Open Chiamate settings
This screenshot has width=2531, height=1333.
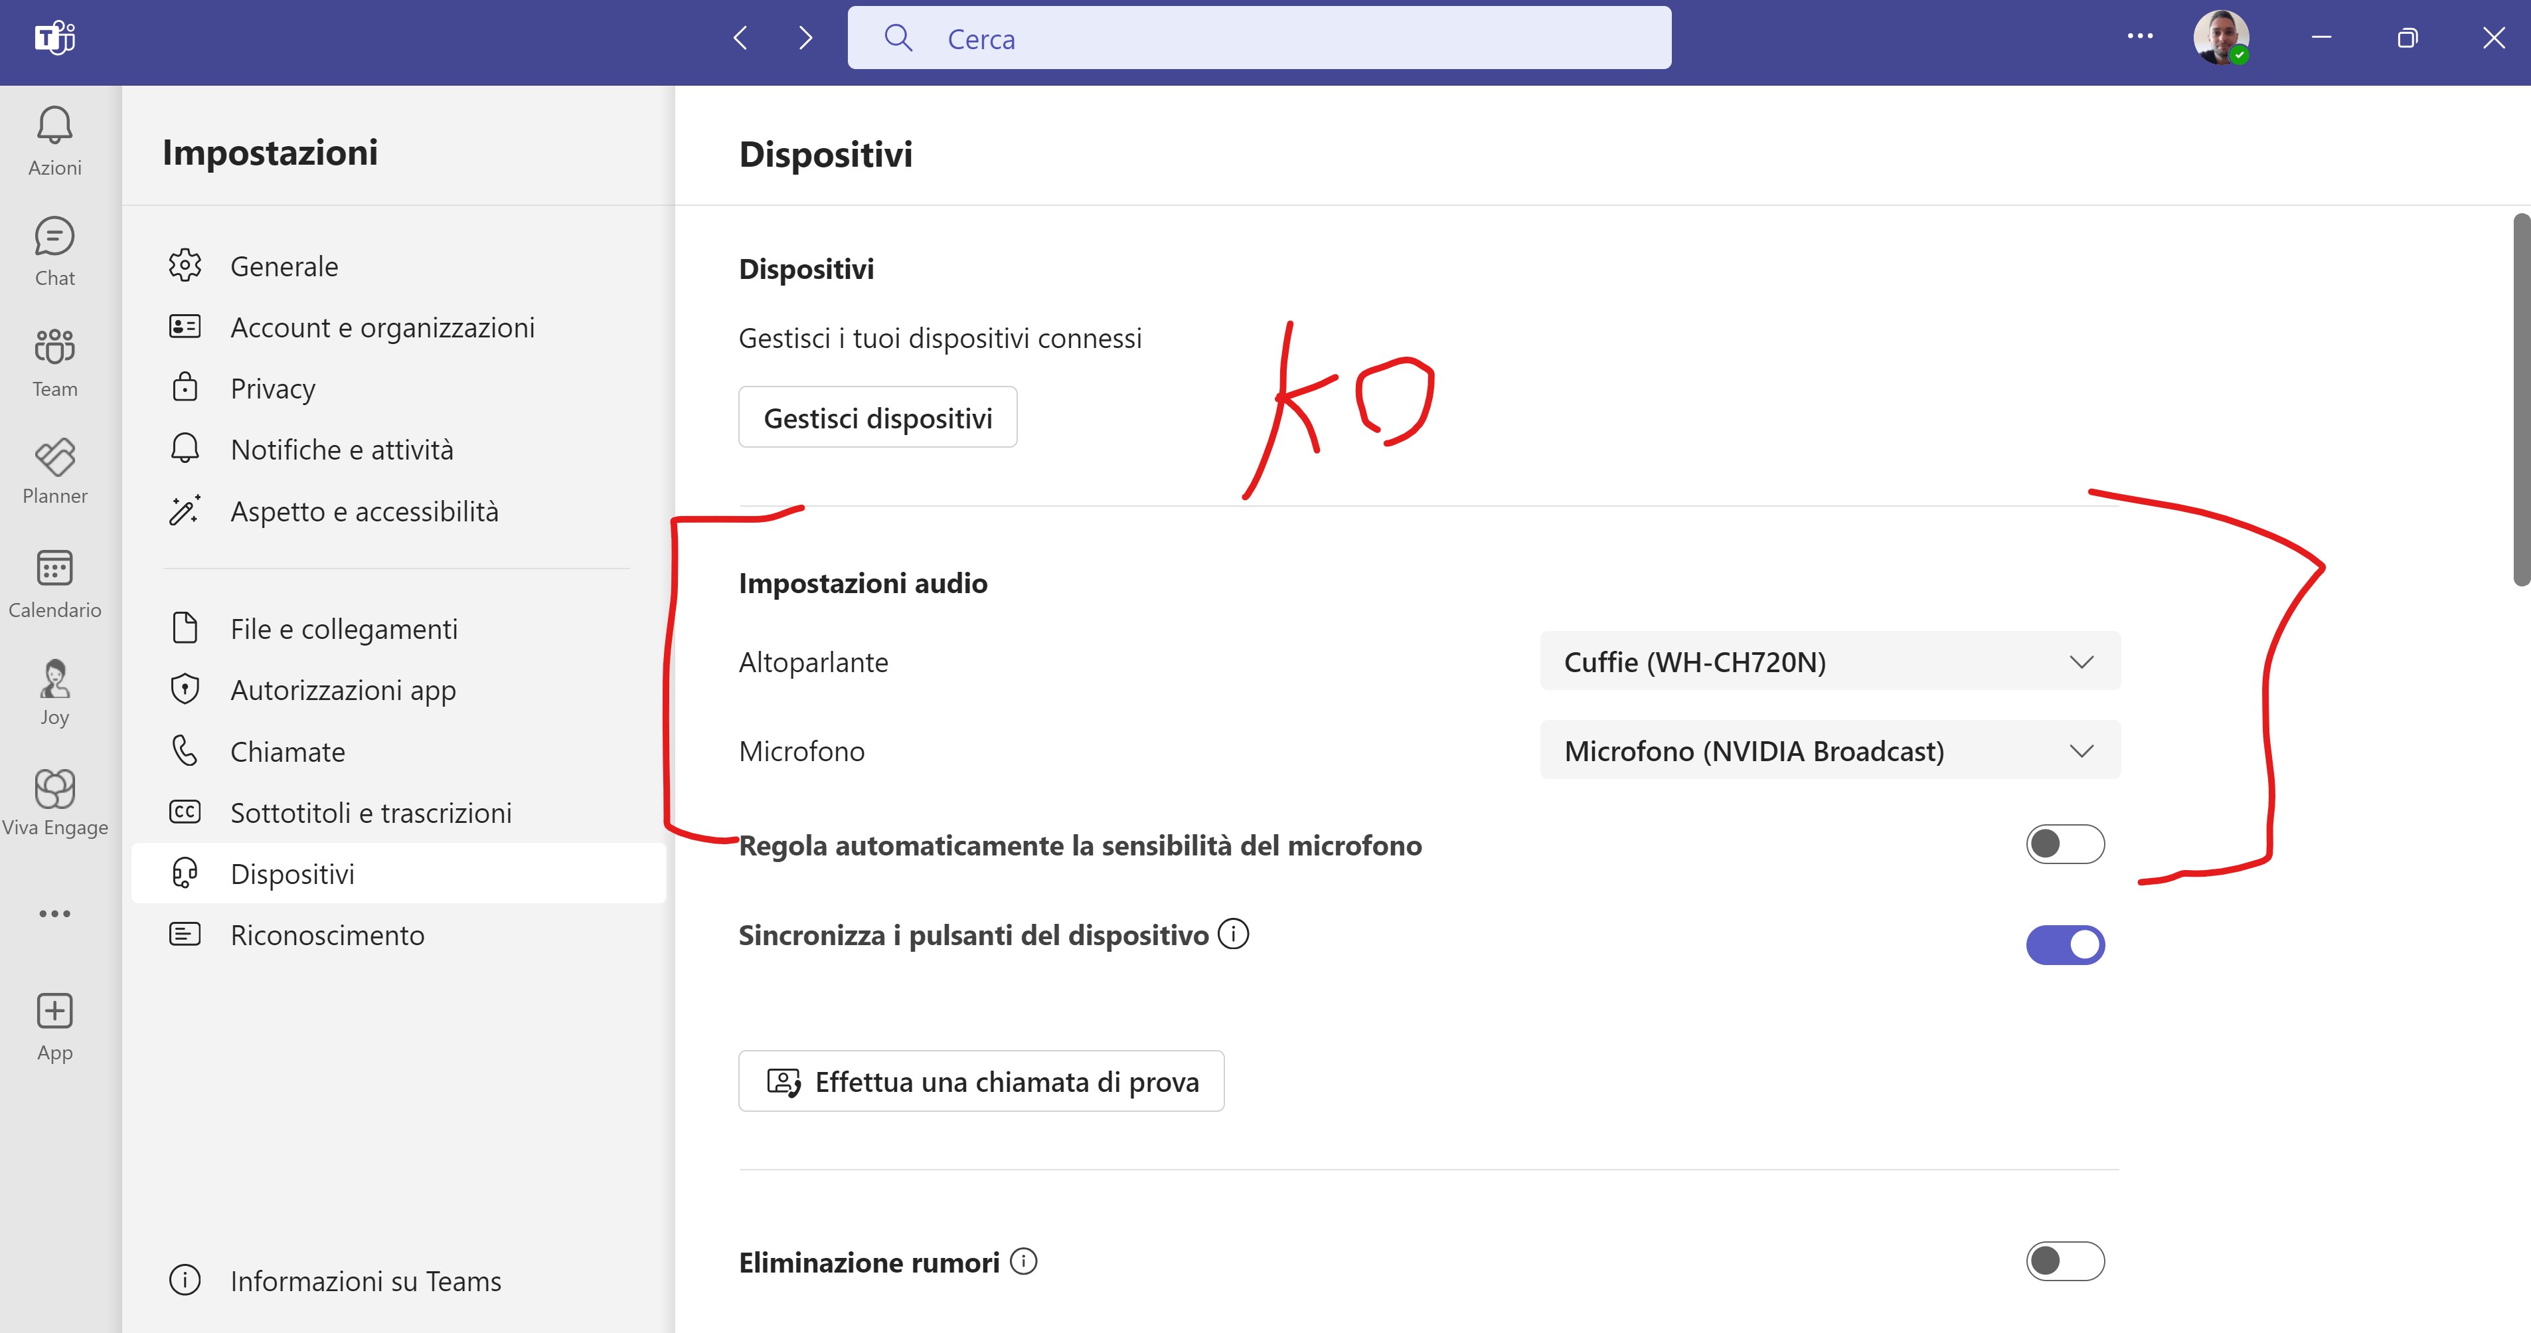399,751
